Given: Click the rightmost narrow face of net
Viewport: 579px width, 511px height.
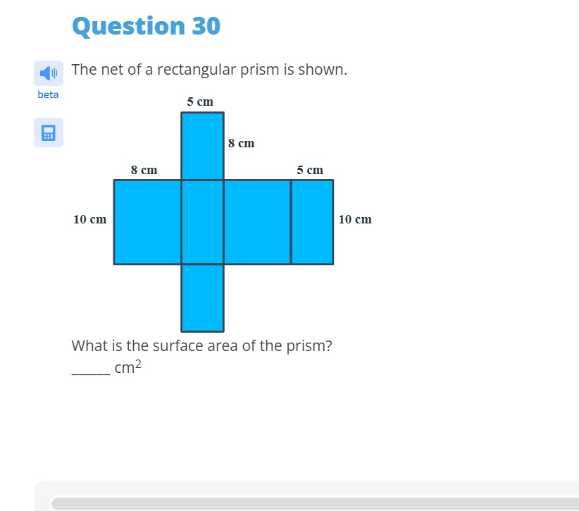Looking at the screenshot, I should pos(313,222).
